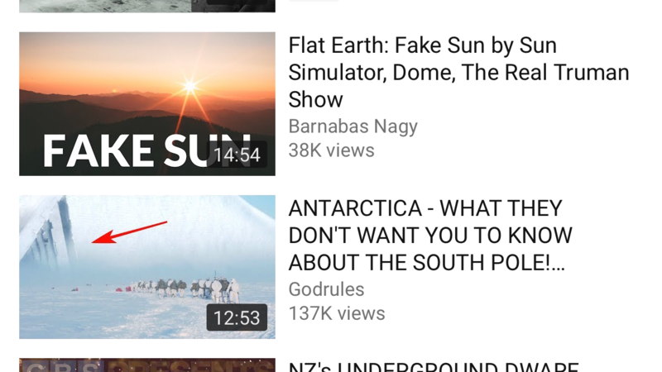Viewport: 662px width, 372px height.
Task: Open the cut-off video thumbnail at top
Action: coord(147,6)
